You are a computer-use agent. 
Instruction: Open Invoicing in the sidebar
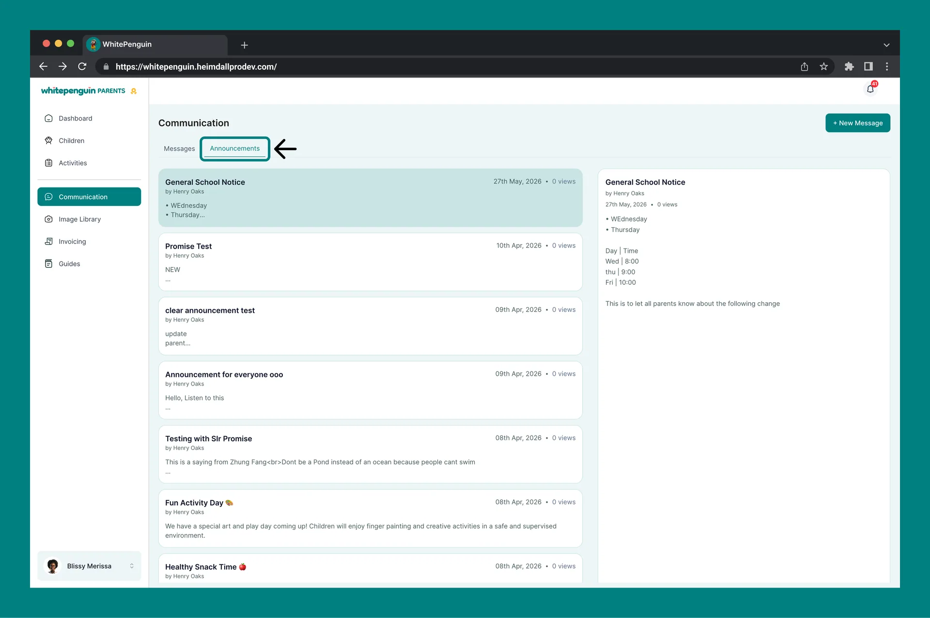(89, 241)
